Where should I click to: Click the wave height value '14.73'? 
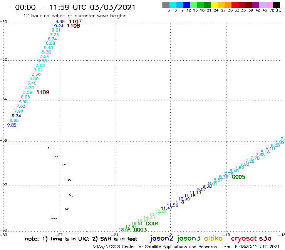coord(149,218)
